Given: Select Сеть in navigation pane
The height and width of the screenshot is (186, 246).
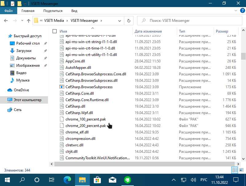Looking at the screenshot, I should click(18, 110).
